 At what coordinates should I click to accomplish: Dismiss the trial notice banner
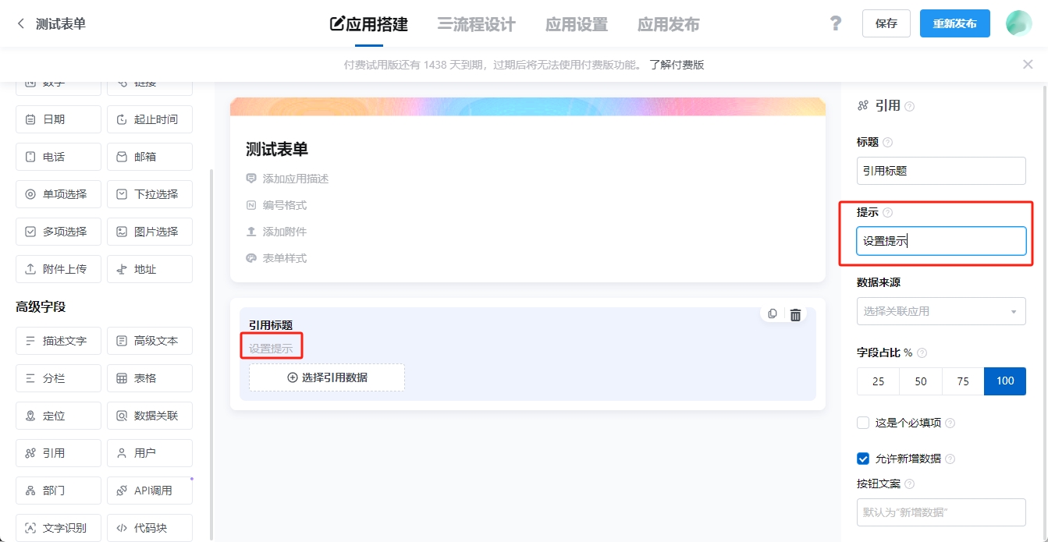[1028, 65]
